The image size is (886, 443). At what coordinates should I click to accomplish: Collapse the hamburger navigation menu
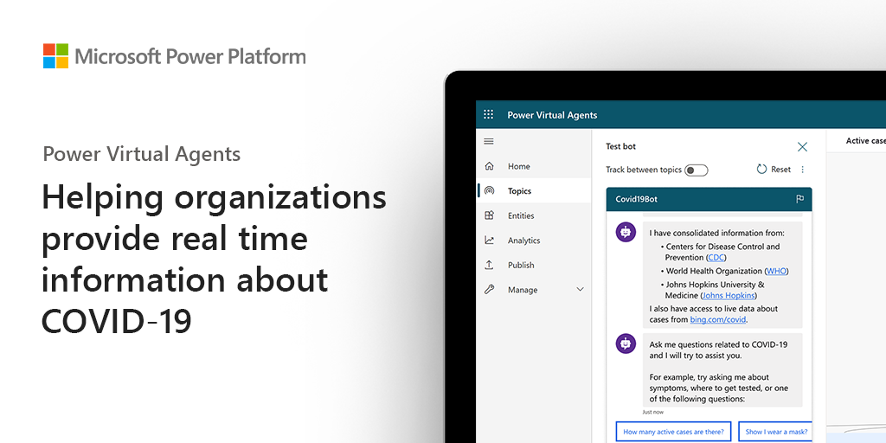(489, 141)
